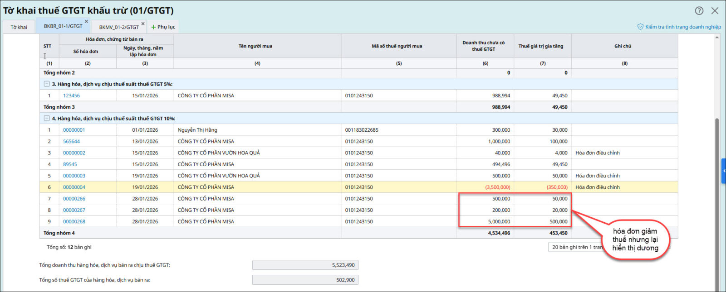Collapse the GTGT 5% goods group

coord(47,84)
